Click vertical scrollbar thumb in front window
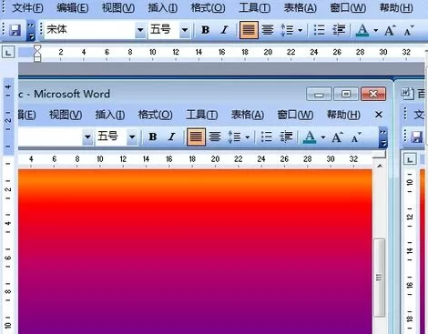The height and width of the screenshot is (334, 428). point(380,278)
